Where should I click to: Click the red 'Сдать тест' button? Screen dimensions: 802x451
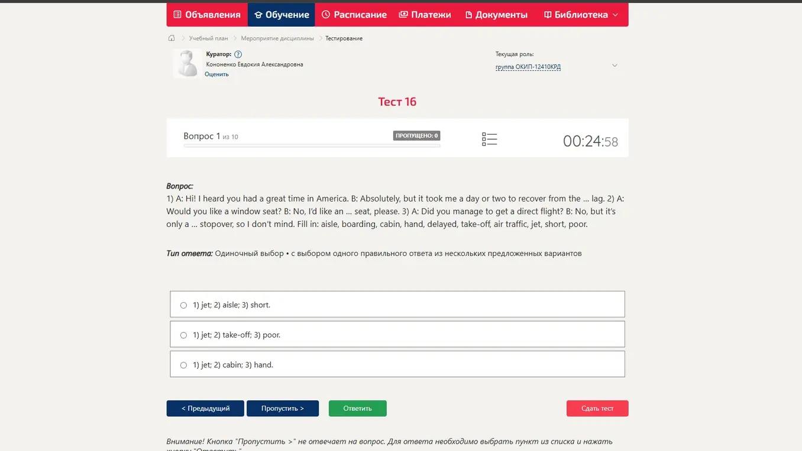[x=597, y=408]
